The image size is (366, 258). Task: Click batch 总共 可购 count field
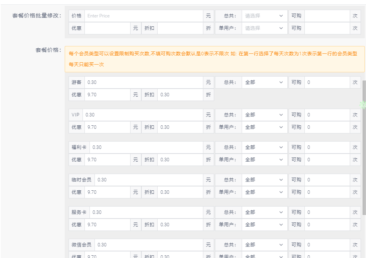coord(327,16)
